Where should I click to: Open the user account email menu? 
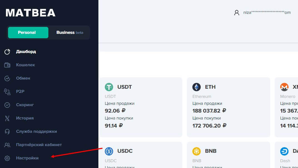tap(267, 12)
